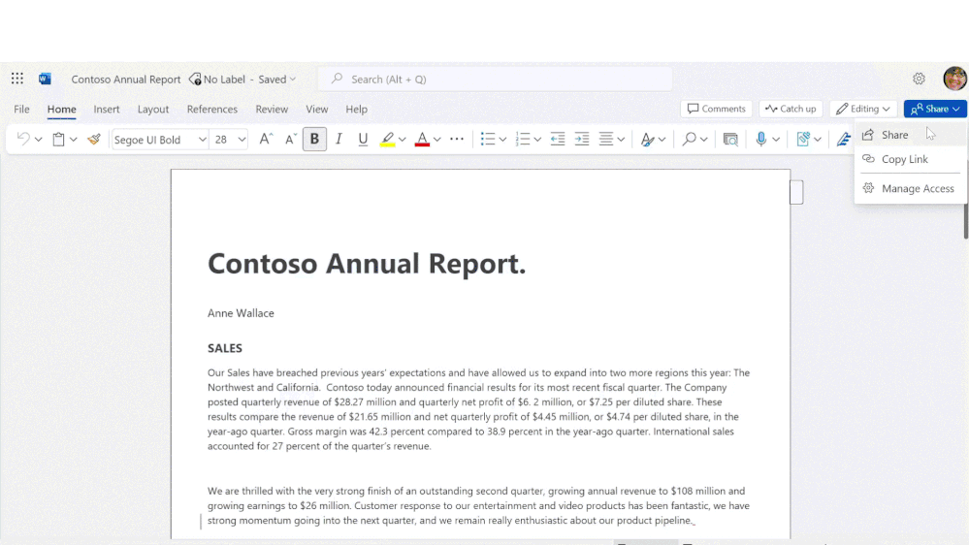969x545 pixels.
Task: Click the SALES heading
Action: (x=225, y=348)
